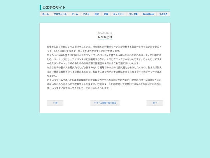
Task: Return to list via ←ゲーム感想一覧へ戻る
Action: [105, 103]
